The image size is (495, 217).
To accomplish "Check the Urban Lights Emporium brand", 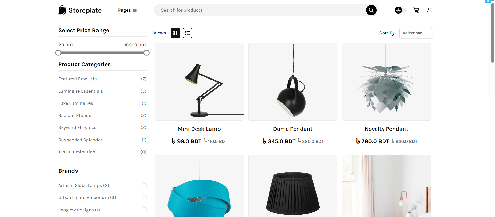I will click(x=144, y=198).
